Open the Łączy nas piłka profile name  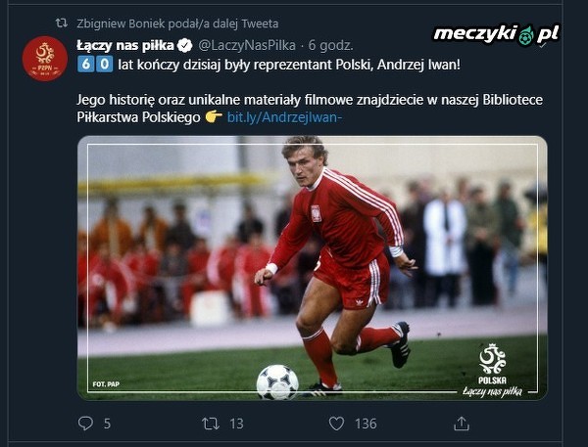124,45
